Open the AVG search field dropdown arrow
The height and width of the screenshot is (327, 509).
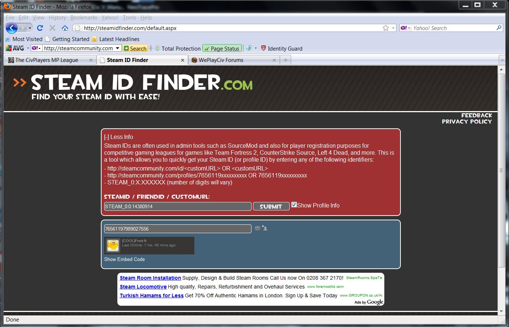[118, 48]
